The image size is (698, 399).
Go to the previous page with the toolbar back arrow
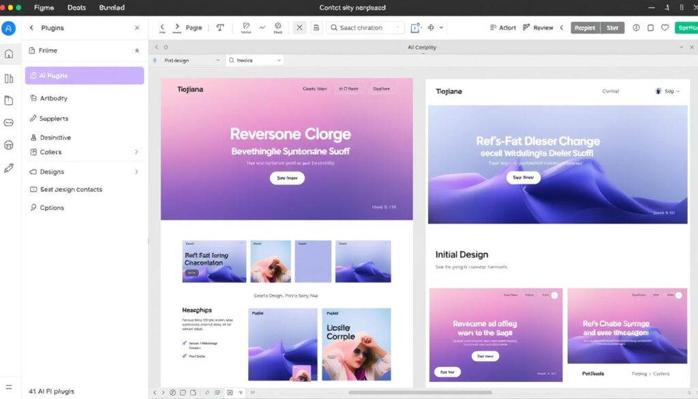pos(162,27)
